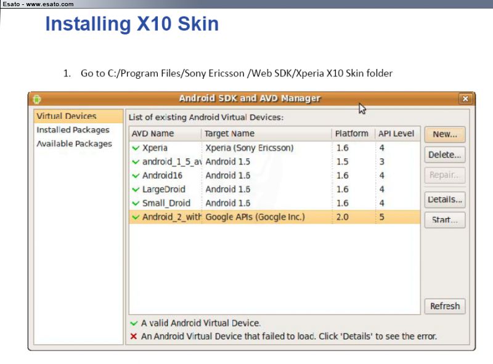The image size is (493, 364).
Task: Click the 'Go to C:/Program Files' instruction text
Action: click(237, 73)
